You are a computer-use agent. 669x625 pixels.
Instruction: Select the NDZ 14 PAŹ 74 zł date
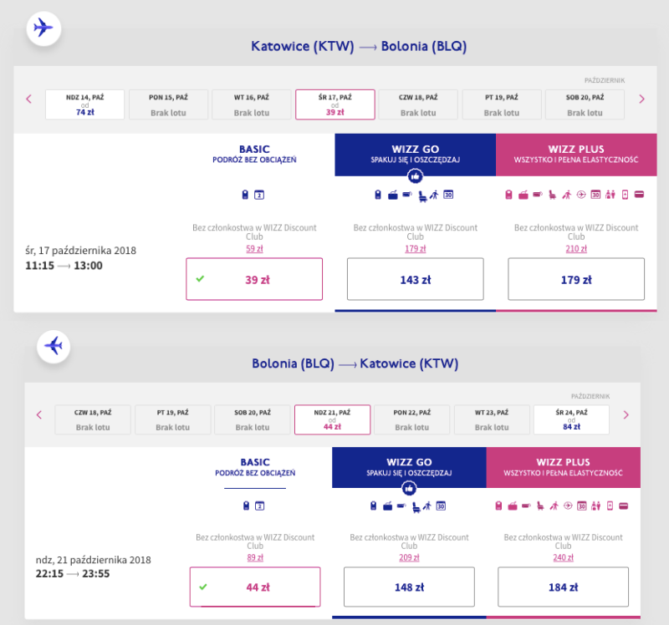pos(85,104)
